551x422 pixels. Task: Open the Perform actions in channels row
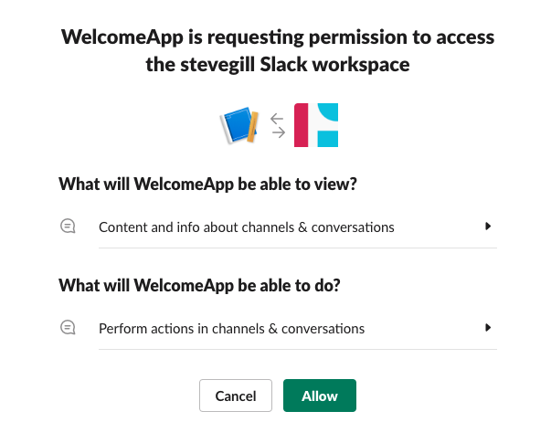click(x=231, y=328)
